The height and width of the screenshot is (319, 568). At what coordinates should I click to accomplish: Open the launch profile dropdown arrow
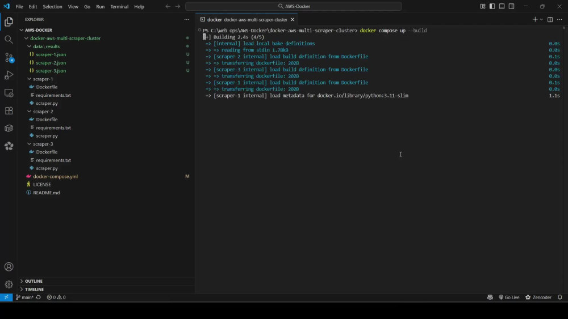(541, 19)
